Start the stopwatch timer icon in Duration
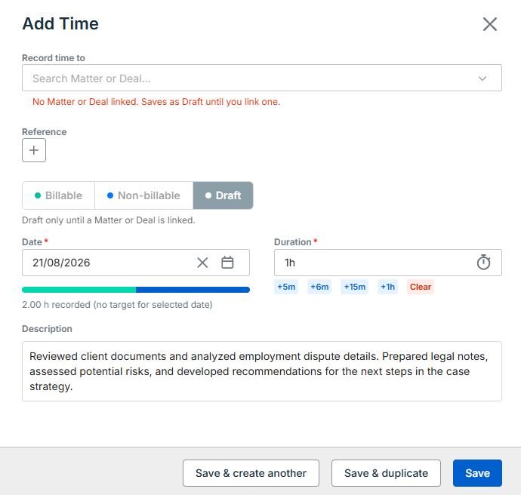This screenshot has width=521, height=495. pyautogui.click(x=483, y=263)
